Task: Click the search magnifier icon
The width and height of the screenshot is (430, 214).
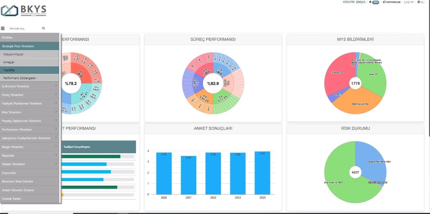Action: [x=43, y=28]
